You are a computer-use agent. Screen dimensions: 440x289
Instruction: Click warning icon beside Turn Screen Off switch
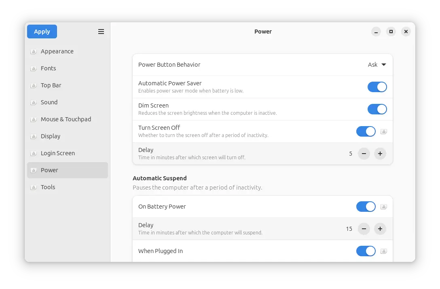(384, 131)
